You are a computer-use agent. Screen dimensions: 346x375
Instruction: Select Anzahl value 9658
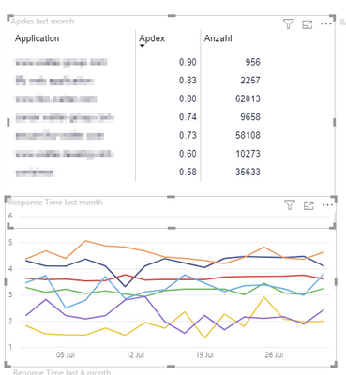tap(250, 117)
